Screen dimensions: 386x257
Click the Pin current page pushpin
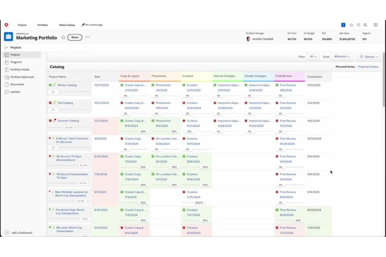(x=83, y=25)
